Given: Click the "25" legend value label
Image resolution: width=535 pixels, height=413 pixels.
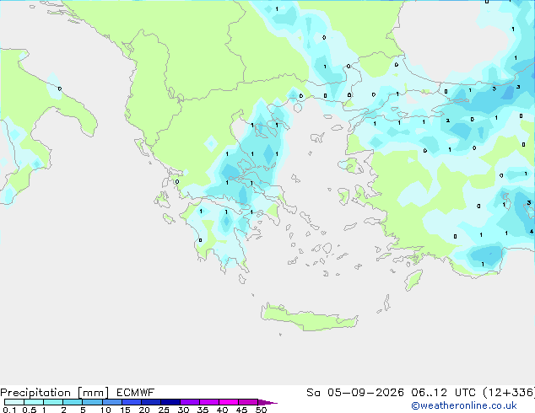Looking at the screenshot, I should pos(164,410).
